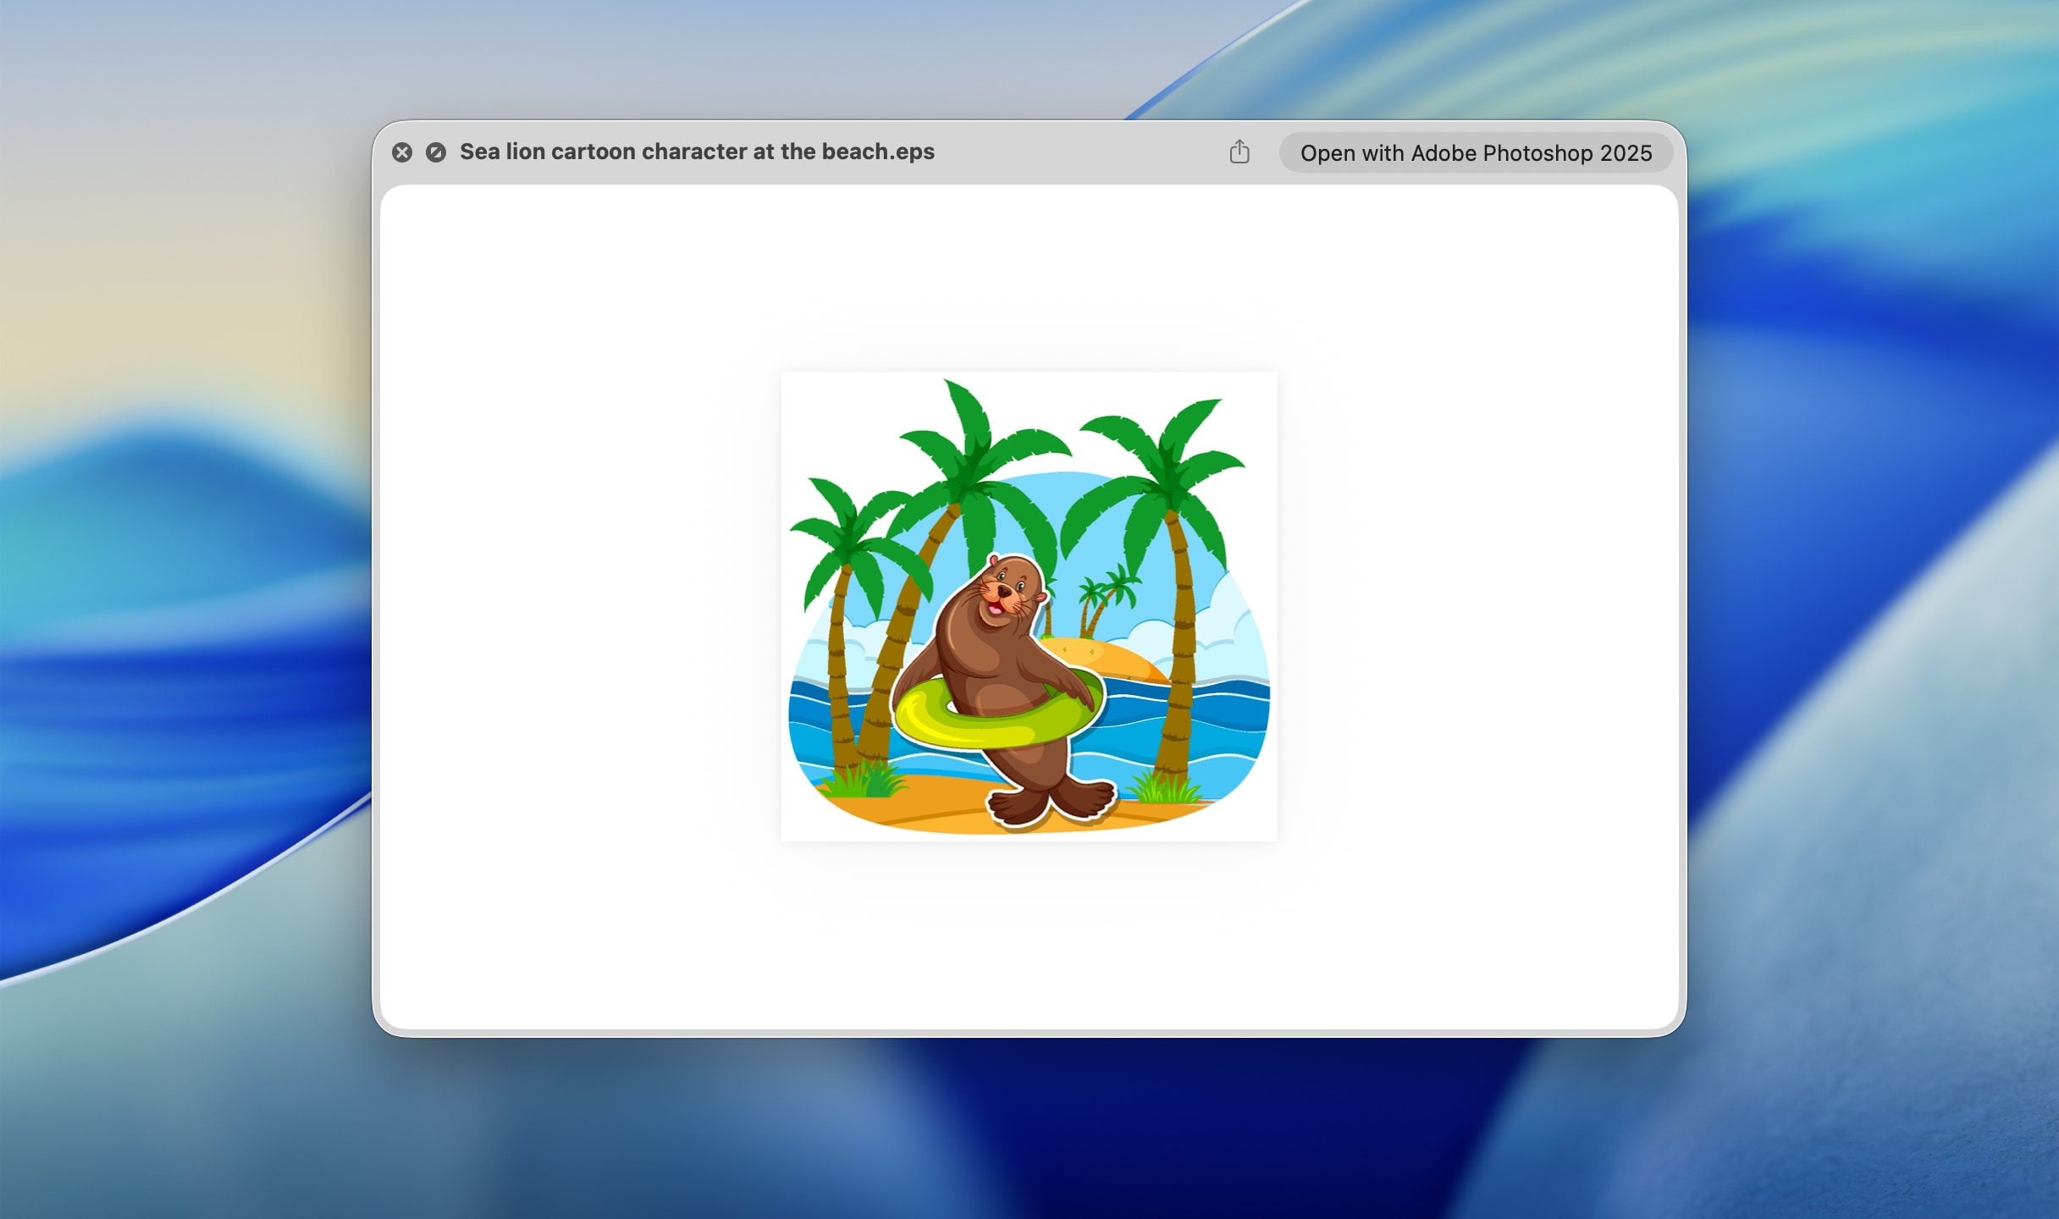Viewport: 2059px width, 1219px height.
Task: Click Open with Adobe Photoshop 2025
Action: click(1475, 152)
